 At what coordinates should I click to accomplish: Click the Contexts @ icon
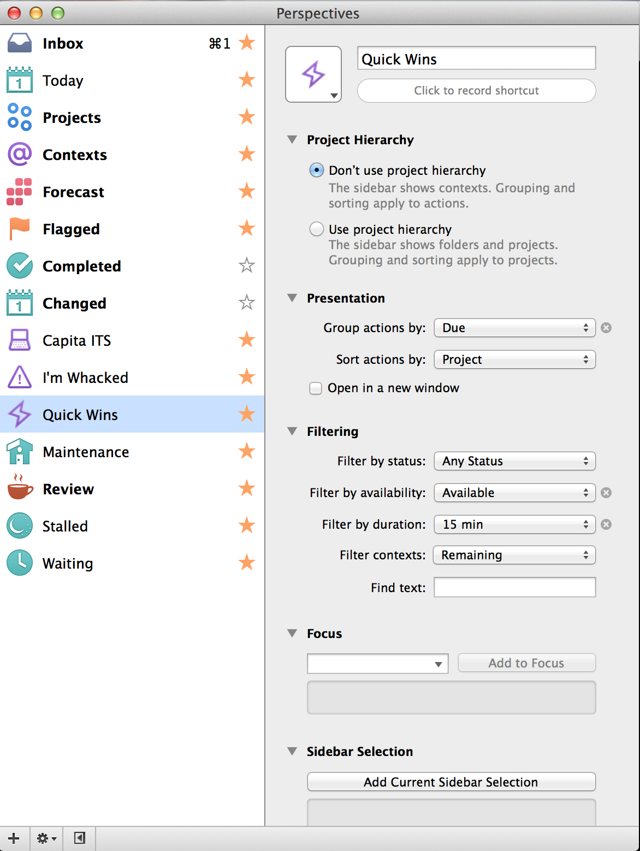[20, 155]
